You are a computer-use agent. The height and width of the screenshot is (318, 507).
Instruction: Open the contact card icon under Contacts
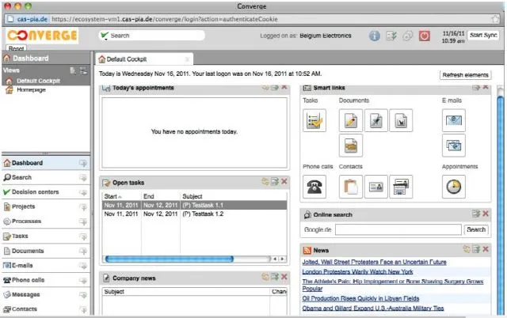coord(376,187)
